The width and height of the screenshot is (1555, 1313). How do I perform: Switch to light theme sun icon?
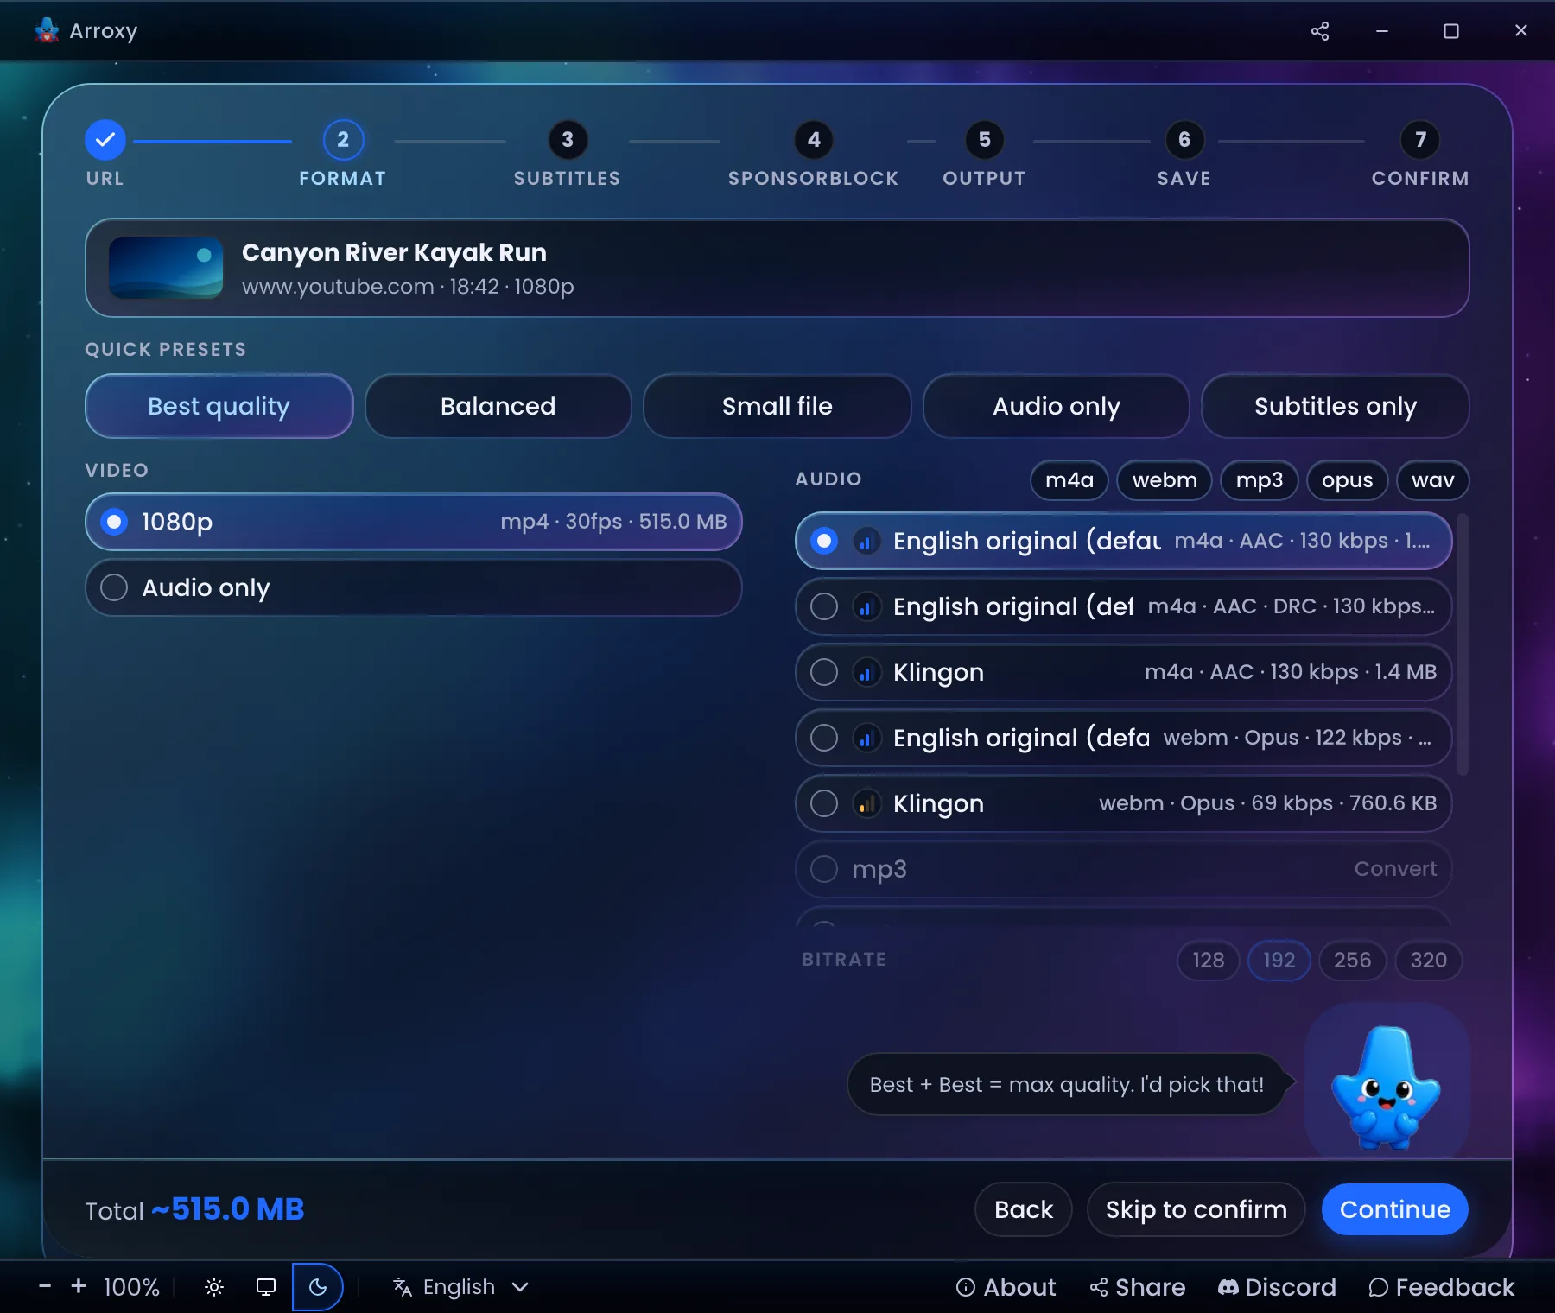[214, 1287]
